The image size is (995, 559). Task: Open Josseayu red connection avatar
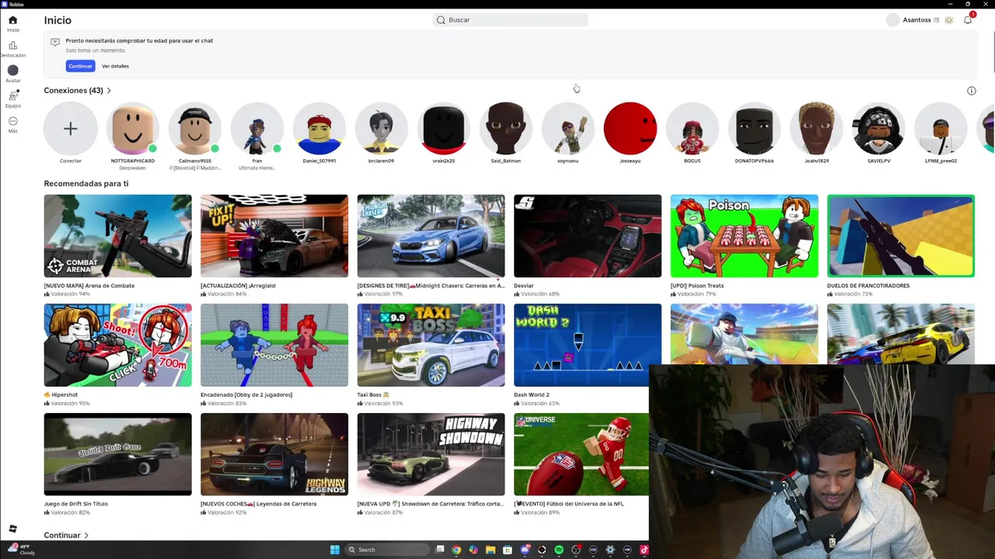630,128
